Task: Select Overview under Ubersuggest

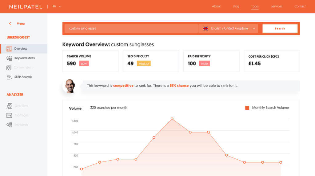Action: [21, 48]
